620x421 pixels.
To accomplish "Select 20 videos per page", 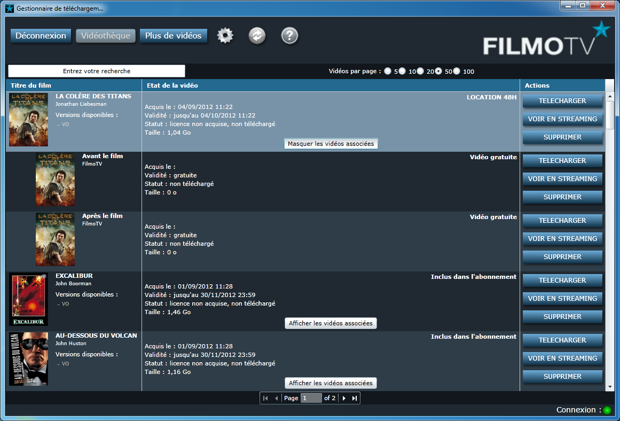I will tap(420, 71).
